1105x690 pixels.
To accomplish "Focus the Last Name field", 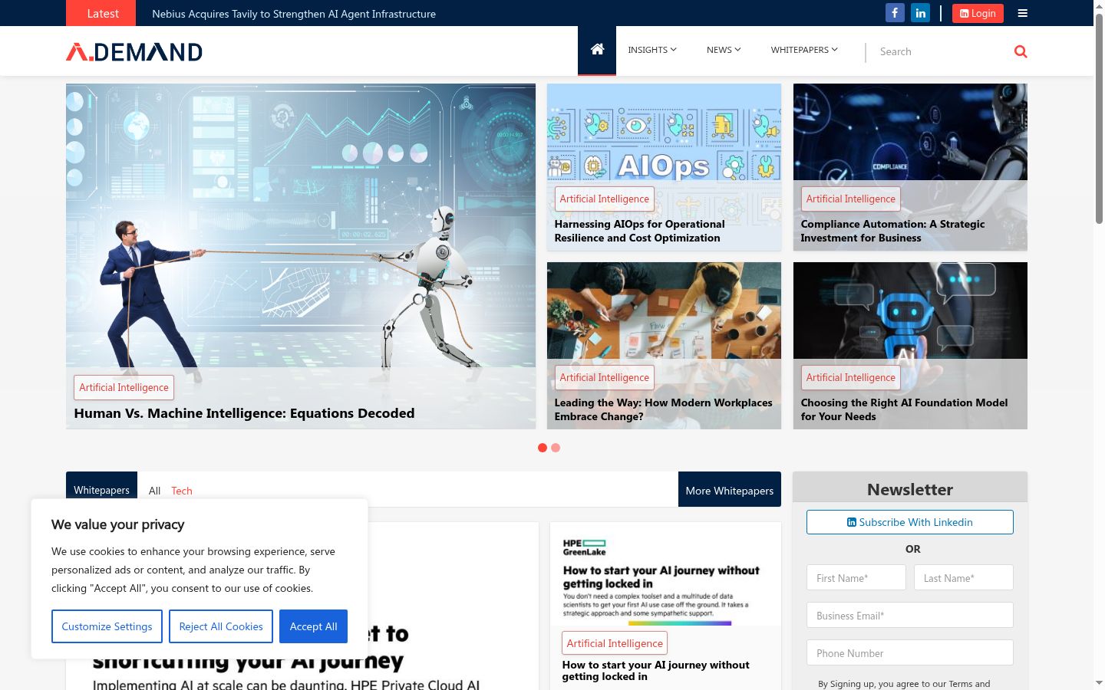I will tap(963, 577).
